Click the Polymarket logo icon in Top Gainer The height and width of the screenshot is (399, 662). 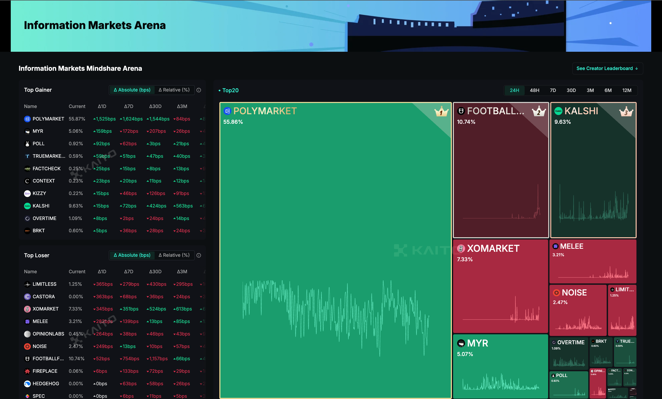click(27, 119)
